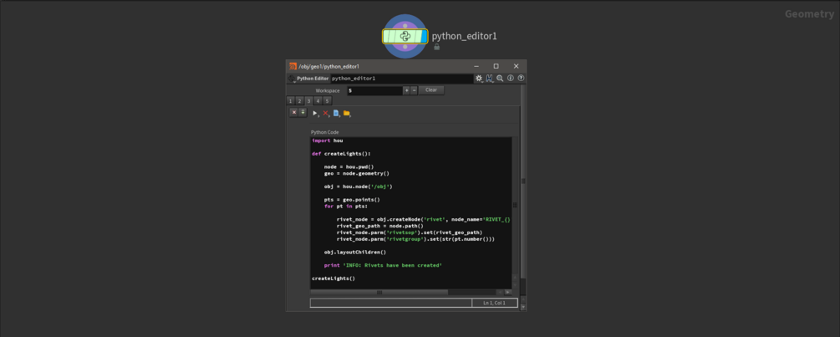The height and width of the screenshot is (337, 840).
Task: Click the empty status message field below the code
Action: point(391,303)
